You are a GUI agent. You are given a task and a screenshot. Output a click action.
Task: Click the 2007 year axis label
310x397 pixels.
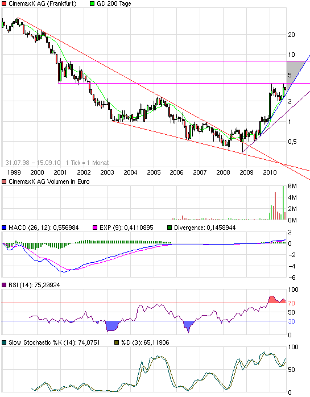(200, 172)
